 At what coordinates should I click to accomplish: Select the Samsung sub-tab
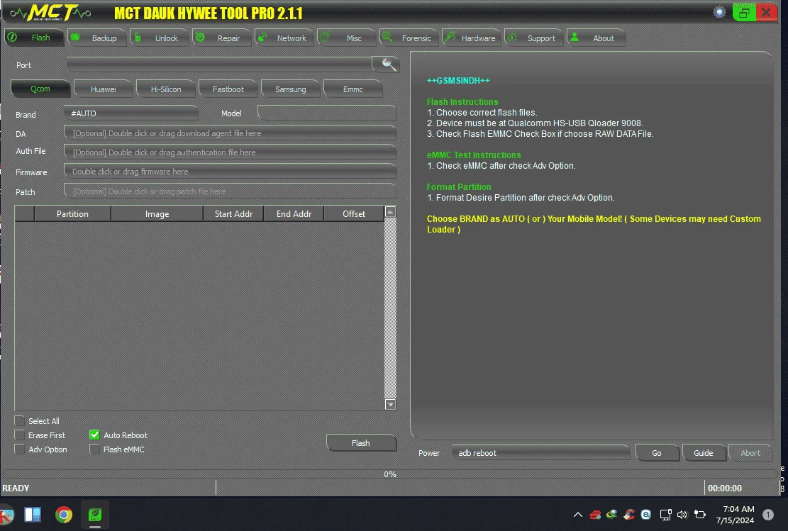291,89
